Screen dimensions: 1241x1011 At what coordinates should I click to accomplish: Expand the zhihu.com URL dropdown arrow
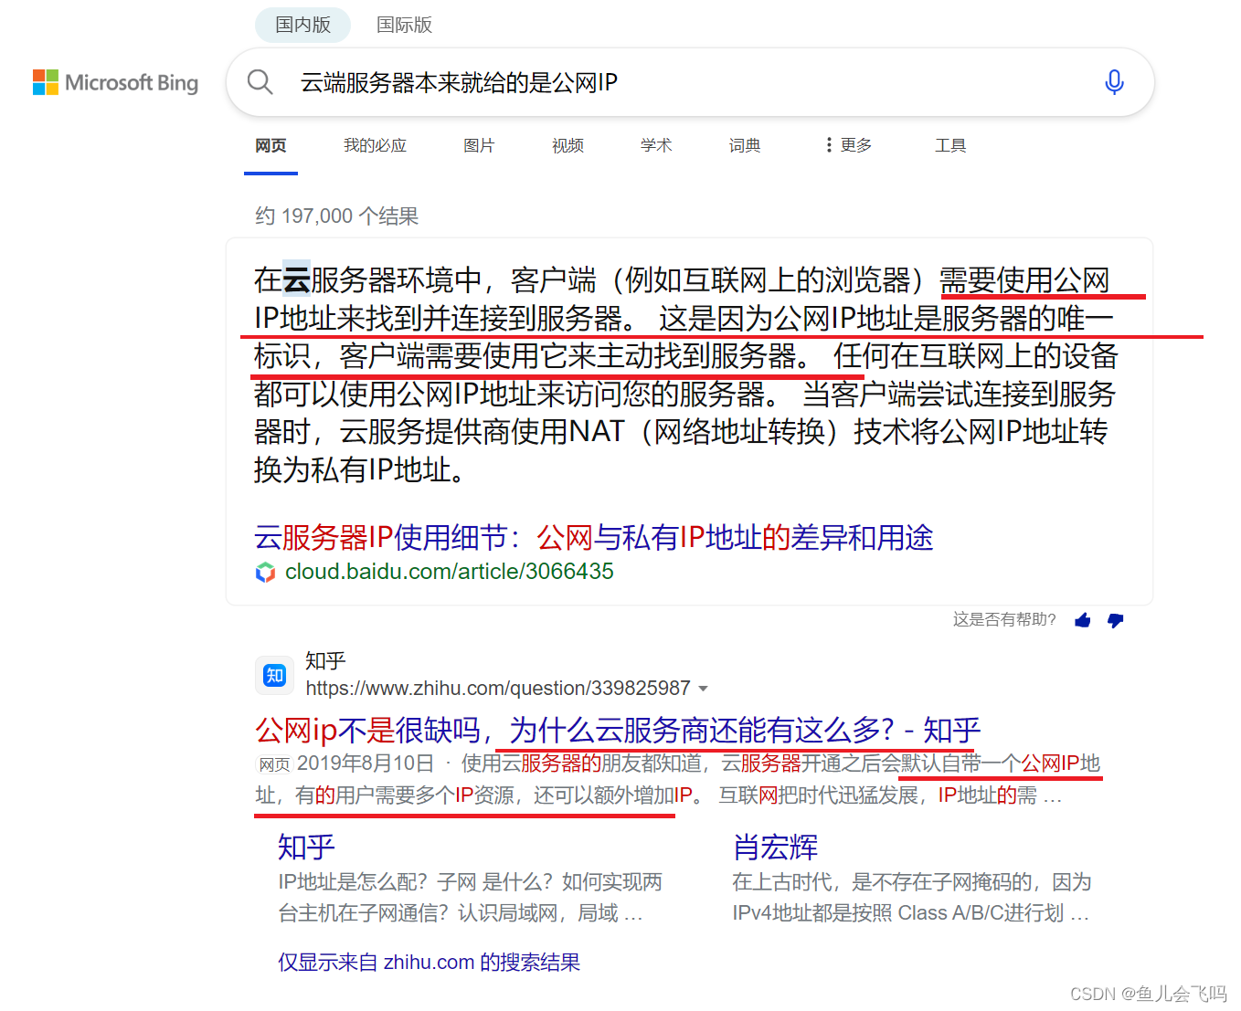703,689
